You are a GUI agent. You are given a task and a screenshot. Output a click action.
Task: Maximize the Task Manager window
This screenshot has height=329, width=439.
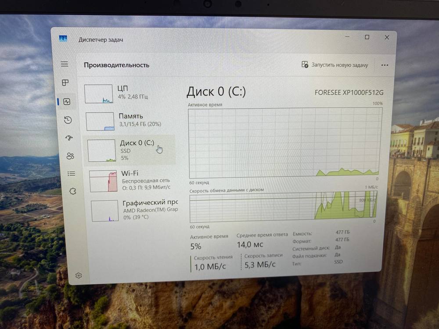[x=367, y=37]
